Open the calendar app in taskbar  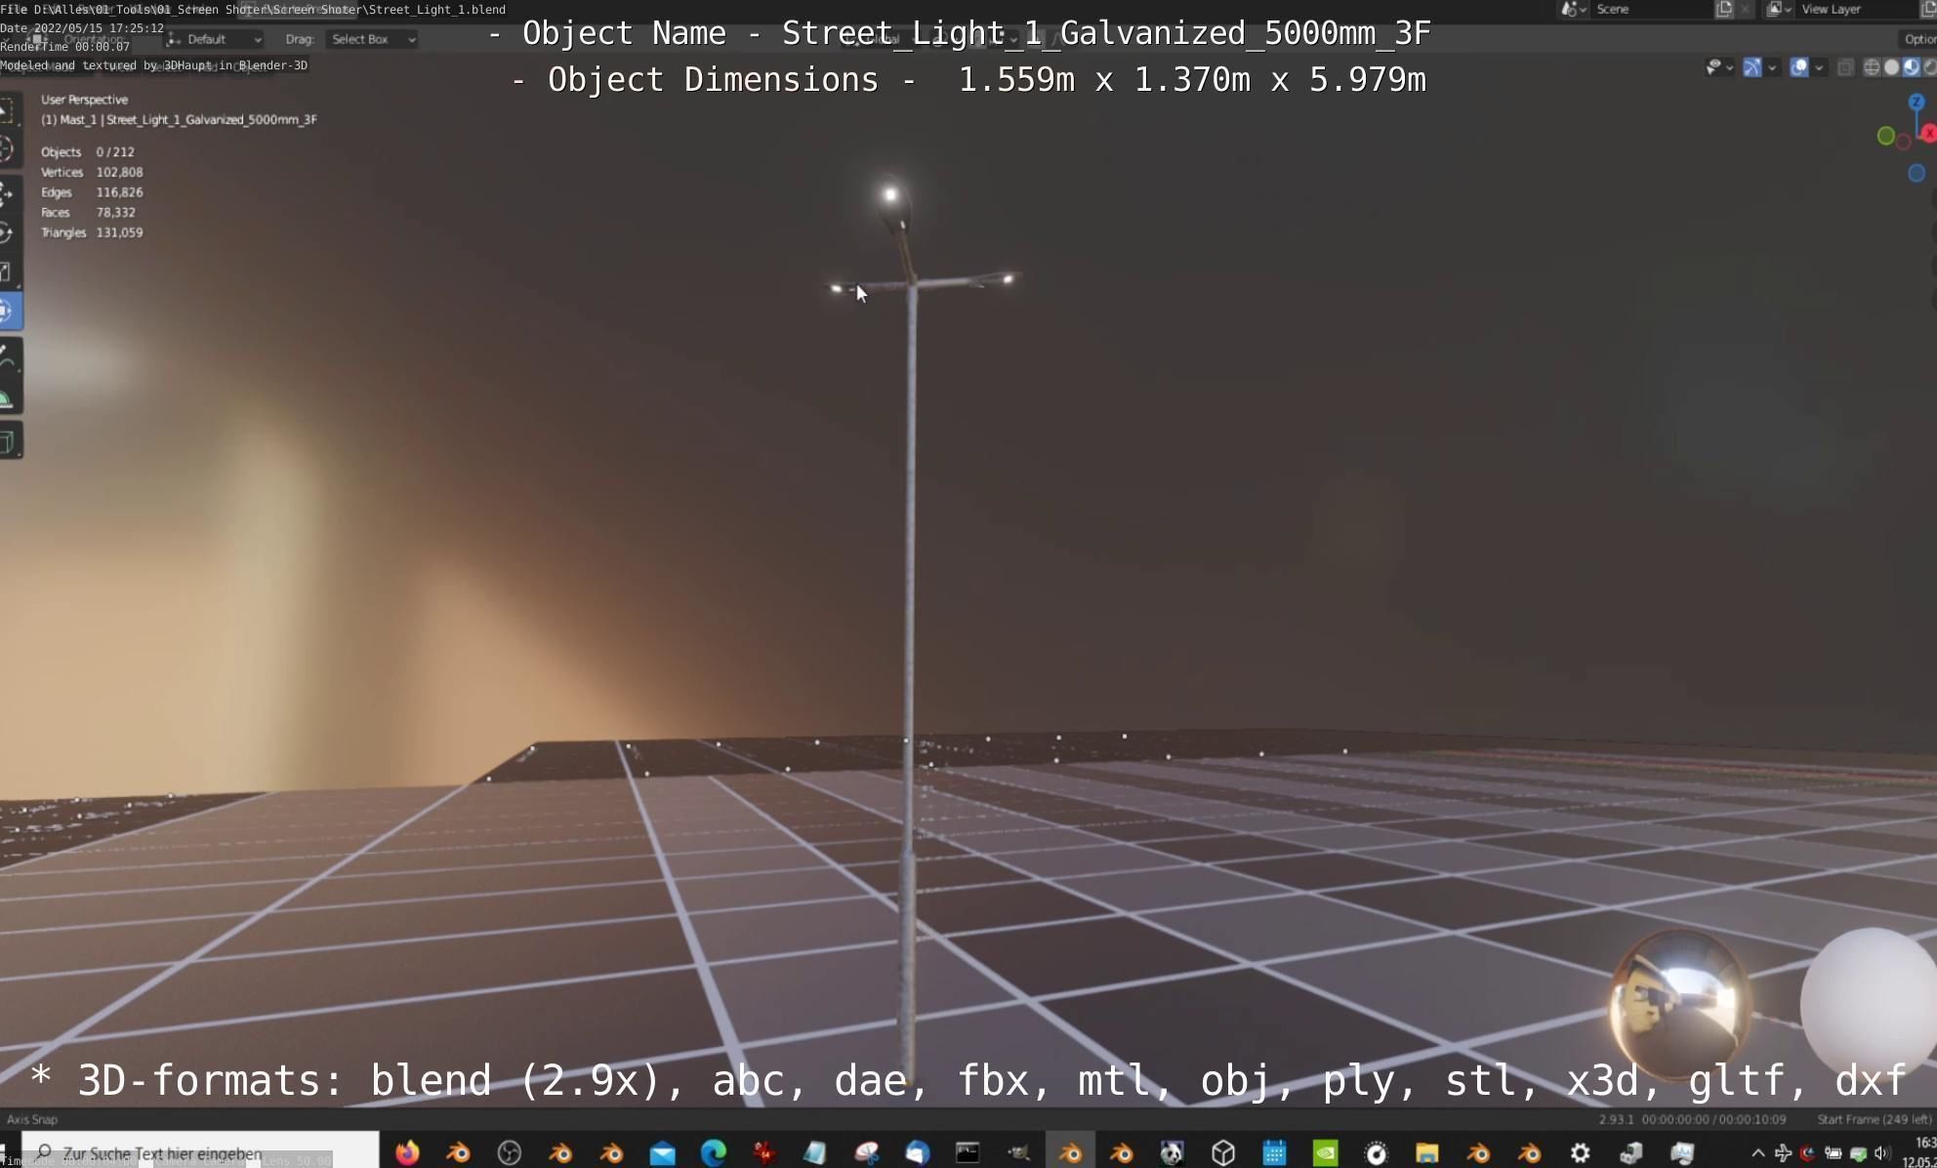pyautogui.click(x=1274, y=1152)
